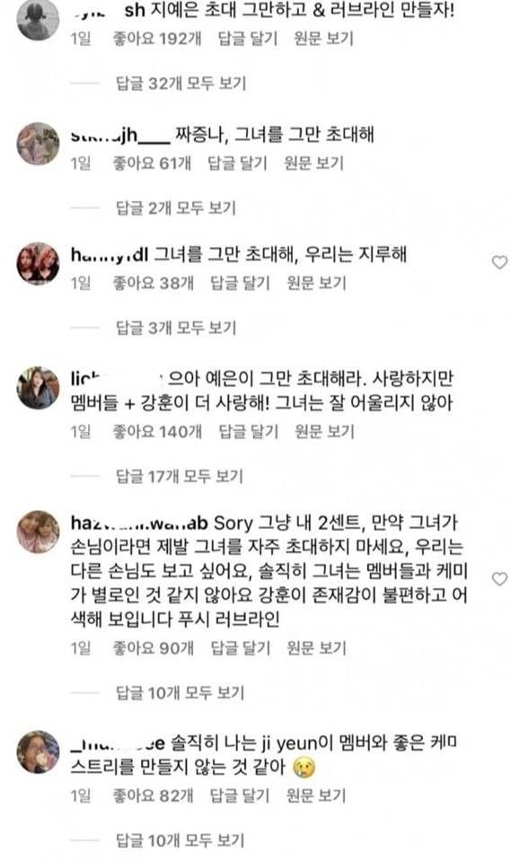This screenshot has height=862, width=511.
Task: Show likes list '좋아요 38개'
Action: coord(154,283)
